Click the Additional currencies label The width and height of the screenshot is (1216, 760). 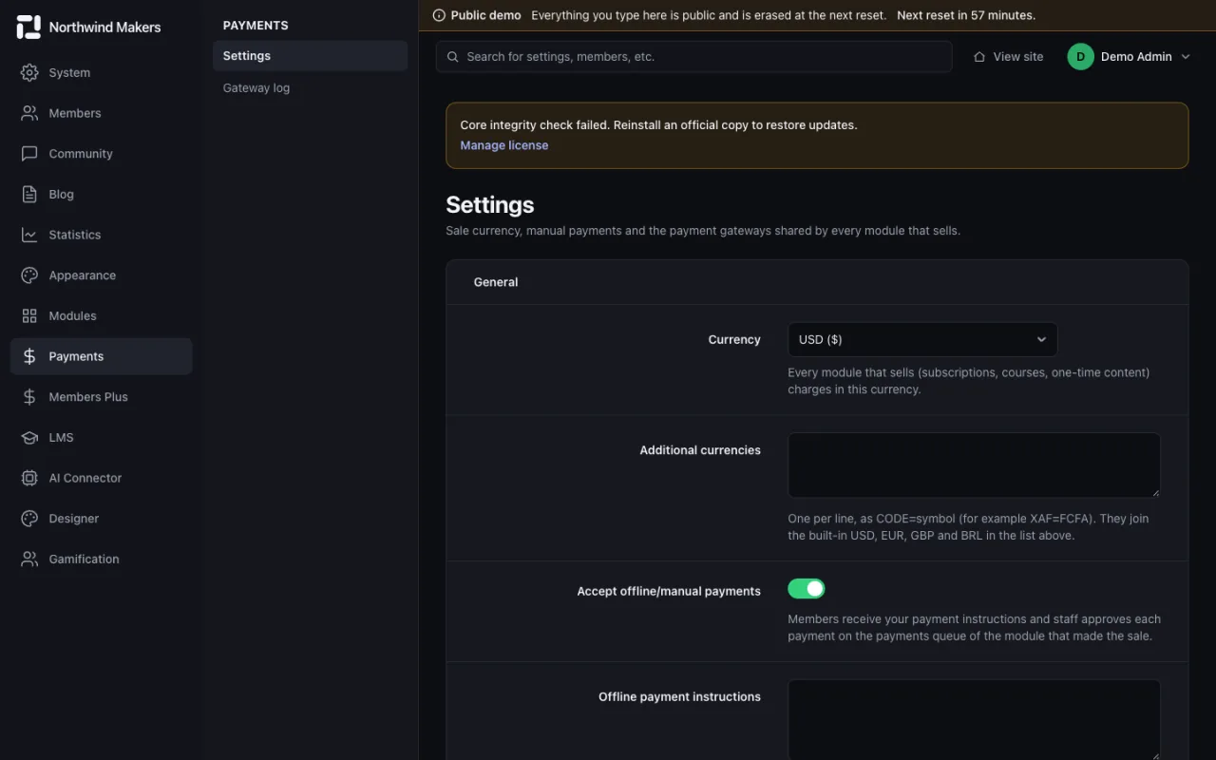pos(700,450)
